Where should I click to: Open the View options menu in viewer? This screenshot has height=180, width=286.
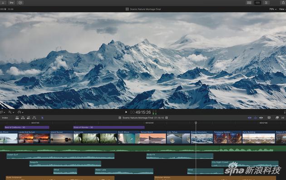[282, 9]
